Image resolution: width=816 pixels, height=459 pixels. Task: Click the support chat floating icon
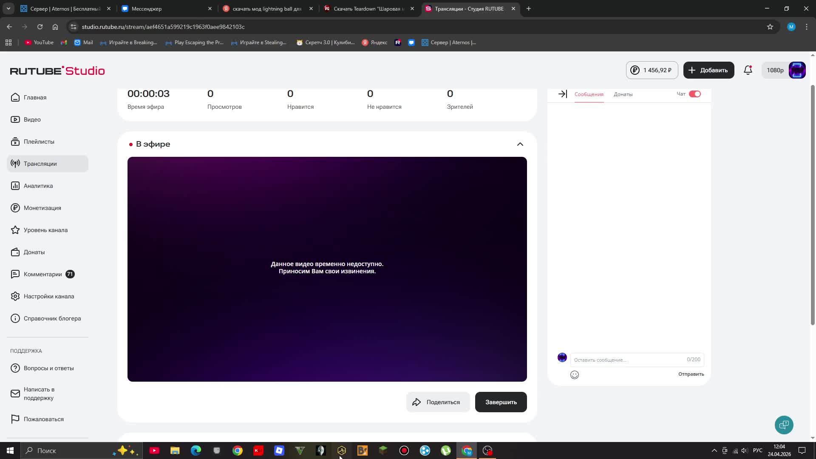click(784, 425)
